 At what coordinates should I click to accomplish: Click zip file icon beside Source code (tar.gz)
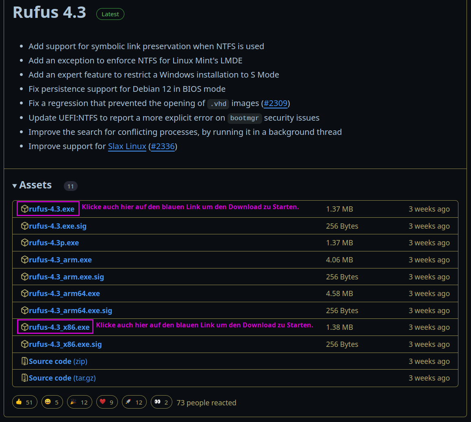point(25,378)
